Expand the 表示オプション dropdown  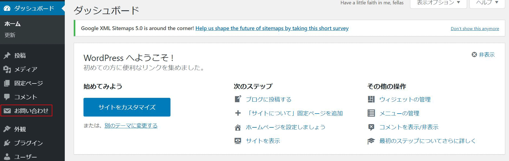point(438,3)
